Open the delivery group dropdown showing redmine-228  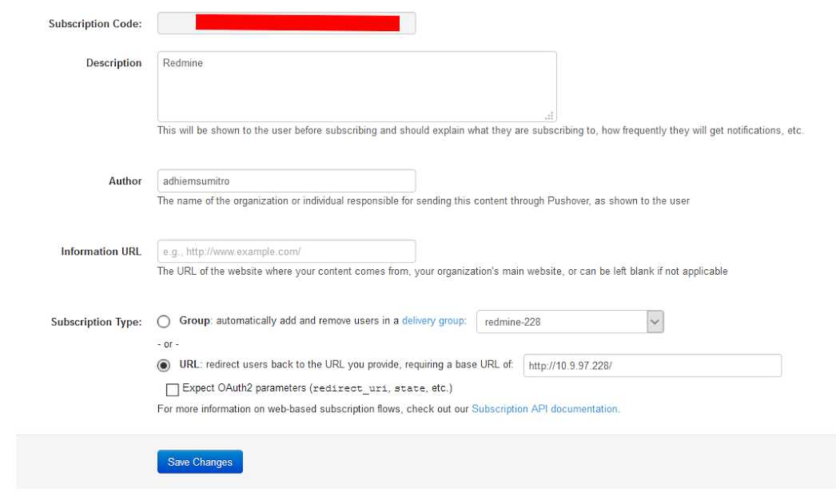tap(570, 321)
